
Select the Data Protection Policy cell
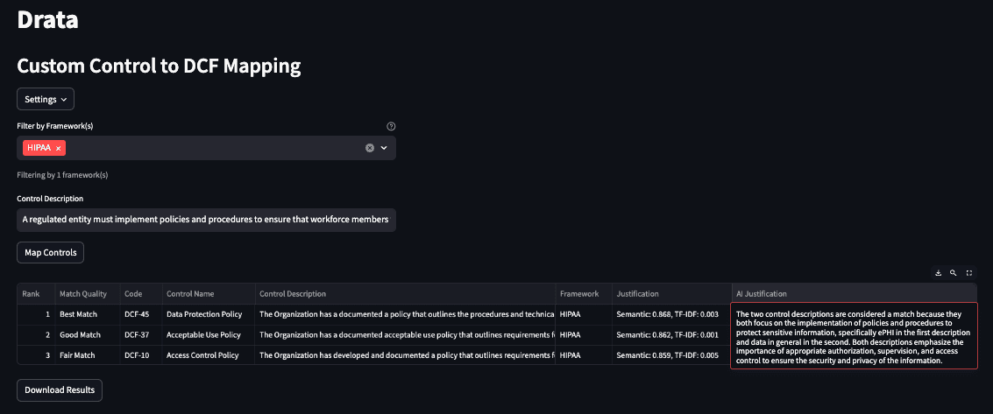click(209, 314)
